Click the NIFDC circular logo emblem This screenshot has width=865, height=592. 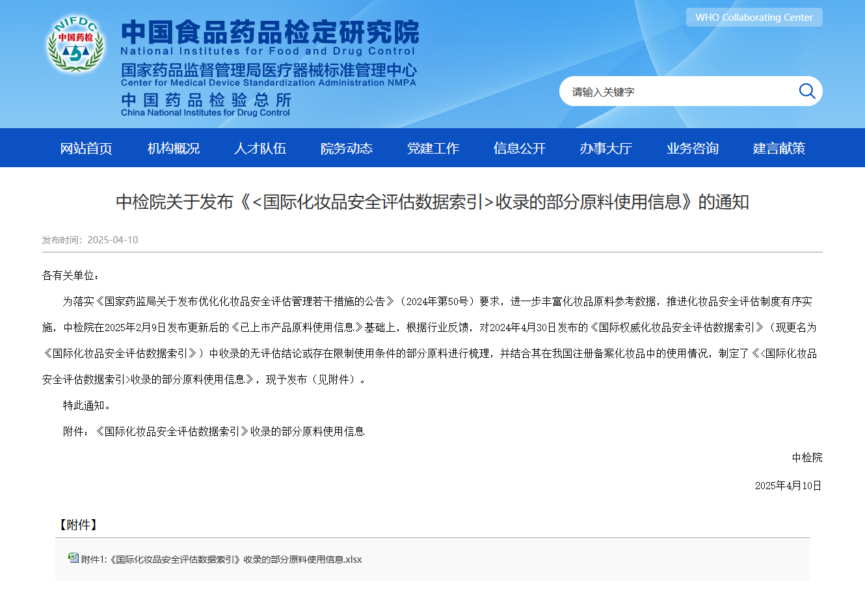click(75, 44)
